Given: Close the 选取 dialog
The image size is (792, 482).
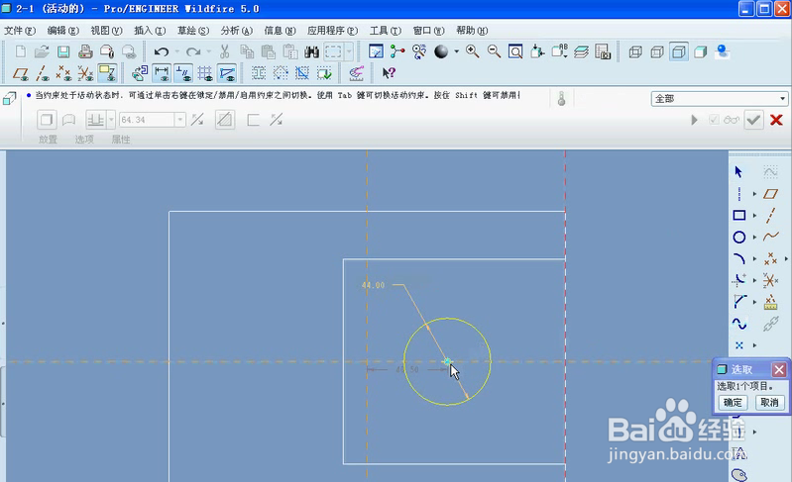Looking at the screenshot, I should [x=779, y=369].
